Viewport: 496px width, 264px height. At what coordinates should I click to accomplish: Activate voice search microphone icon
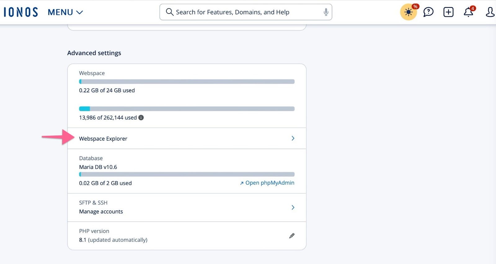pos(326,12)
